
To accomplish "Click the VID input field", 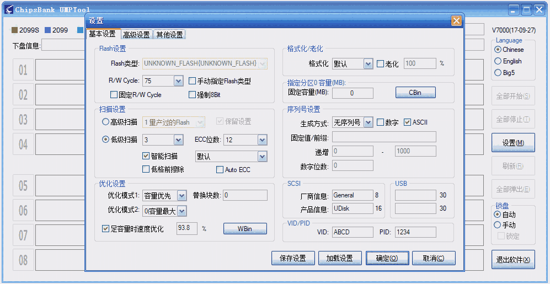I will (353, 232).
